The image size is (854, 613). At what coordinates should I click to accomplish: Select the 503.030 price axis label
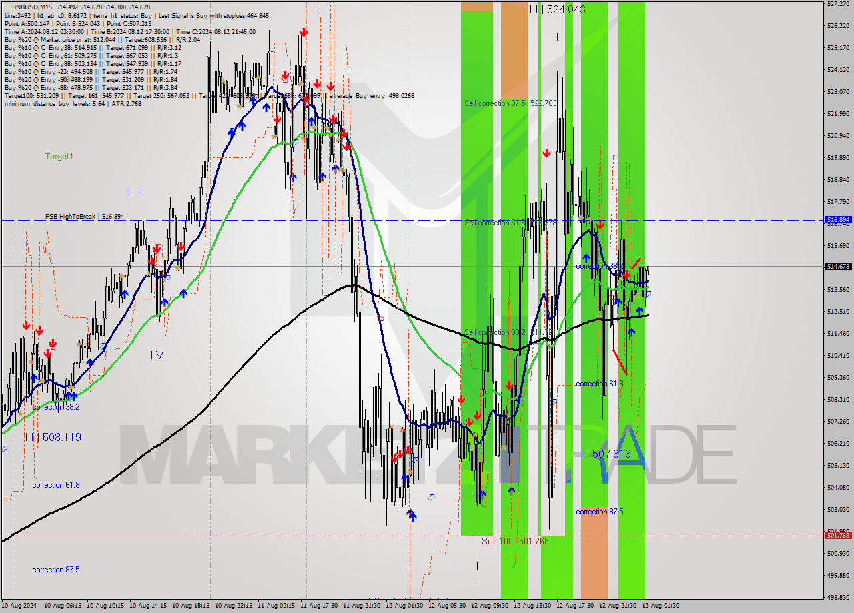pyautogui.click(x=838, y=510)
